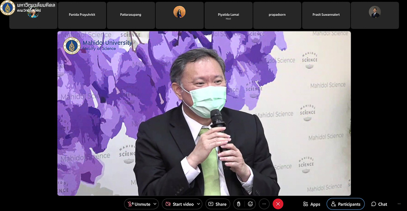407x211 pixels.
Task: Click participant tile with man in suit avatar
Action: tap(375, 15)
